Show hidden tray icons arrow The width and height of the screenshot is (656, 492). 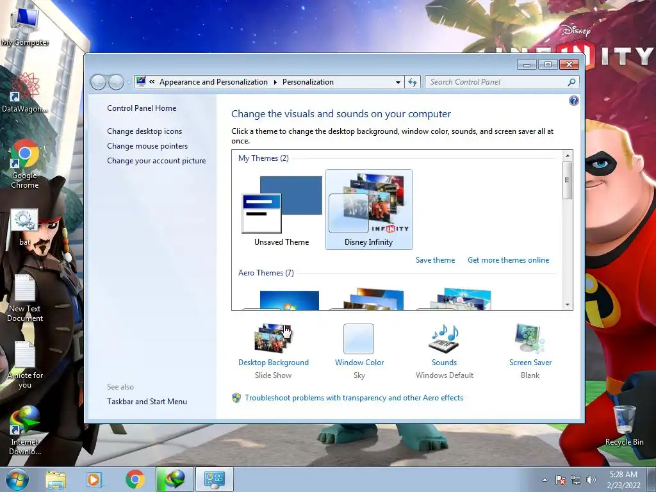tap(545, 480)
